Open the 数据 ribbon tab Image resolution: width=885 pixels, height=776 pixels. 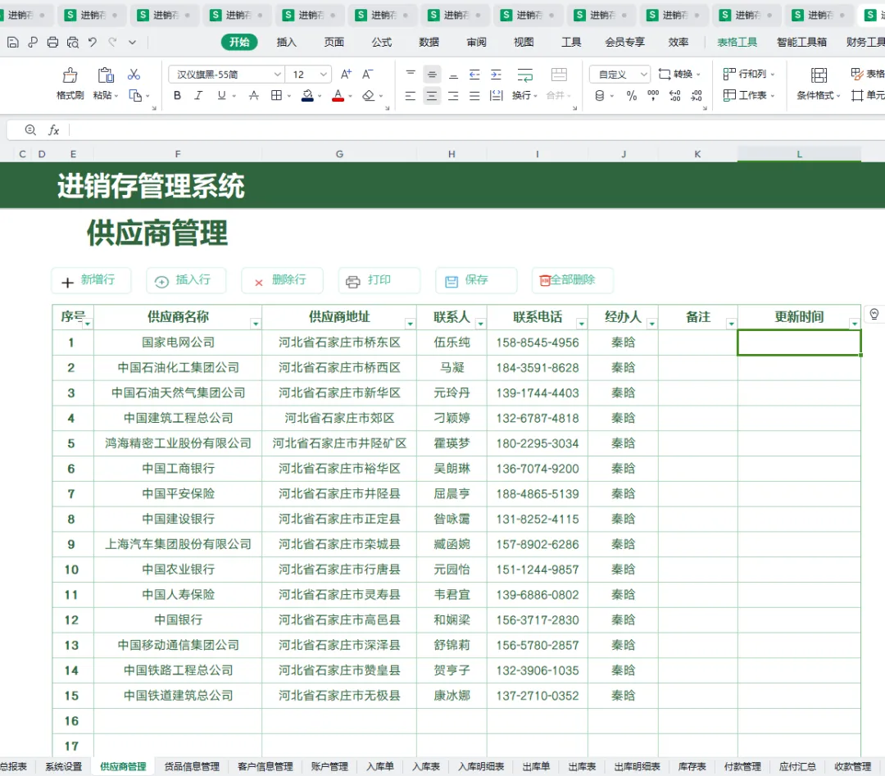(429, 42)
